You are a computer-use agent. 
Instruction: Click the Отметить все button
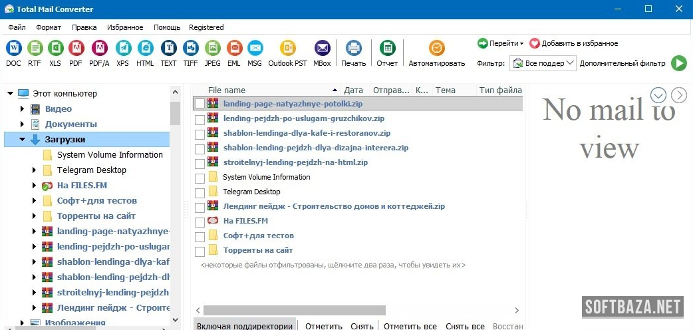click(410, 326)
